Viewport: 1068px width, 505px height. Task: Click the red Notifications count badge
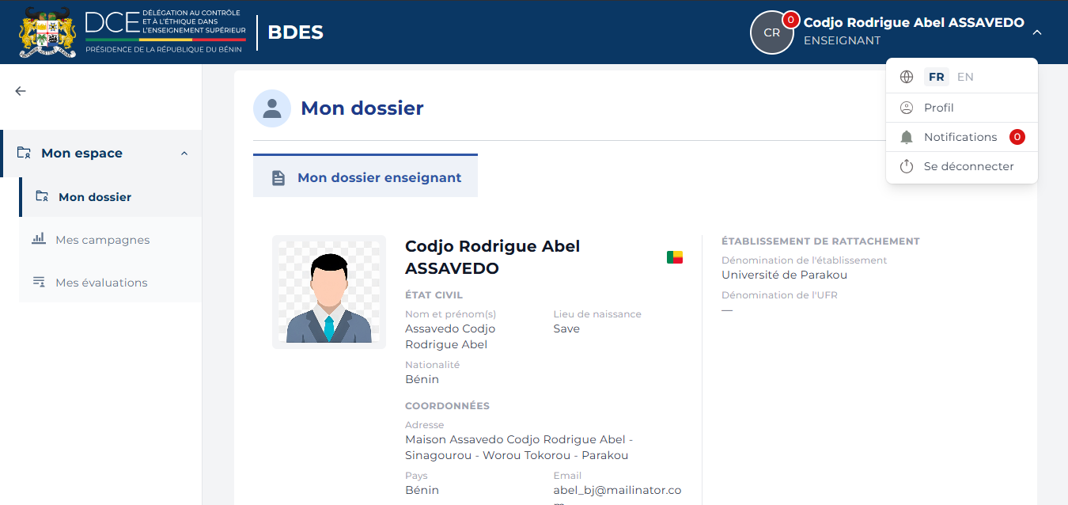point(1017,137)
